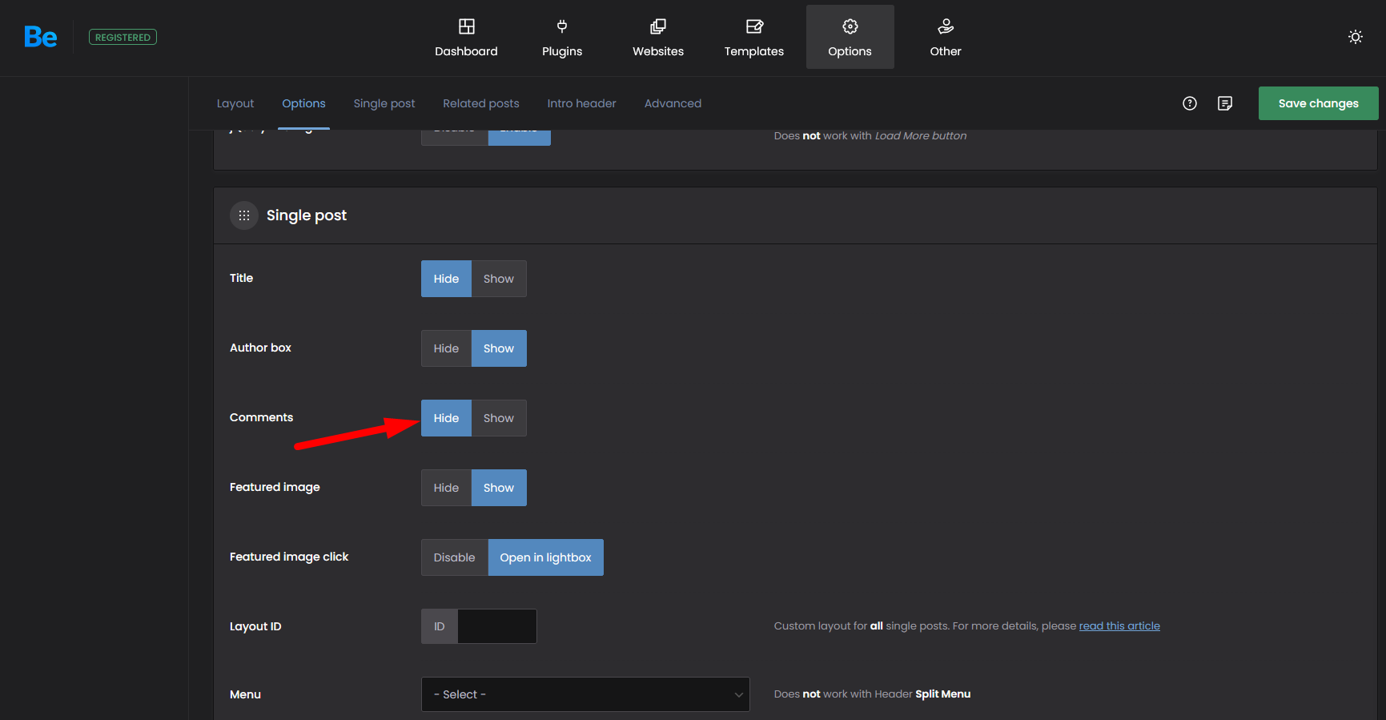Click the Save changes button
The height and width of the screenshot is (720, 1386).
click(1318, 103)
